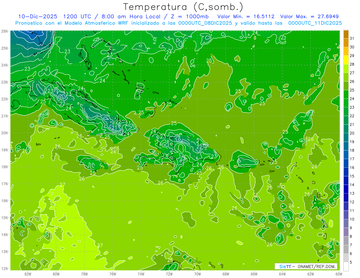
Task: Click the gray colorbar swatch between 6 and 7
Action: pos(346,249)
